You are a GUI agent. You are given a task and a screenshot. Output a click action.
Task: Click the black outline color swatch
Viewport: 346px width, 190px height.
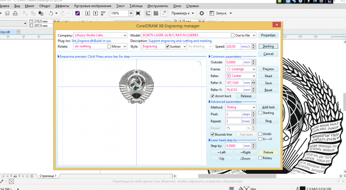[302, 188]
